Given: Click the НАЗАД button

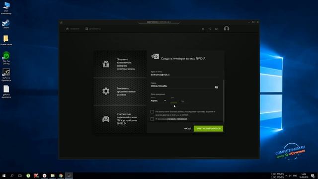Looking at the screenshot, I should pyautogui.click(x=188, y=129).
